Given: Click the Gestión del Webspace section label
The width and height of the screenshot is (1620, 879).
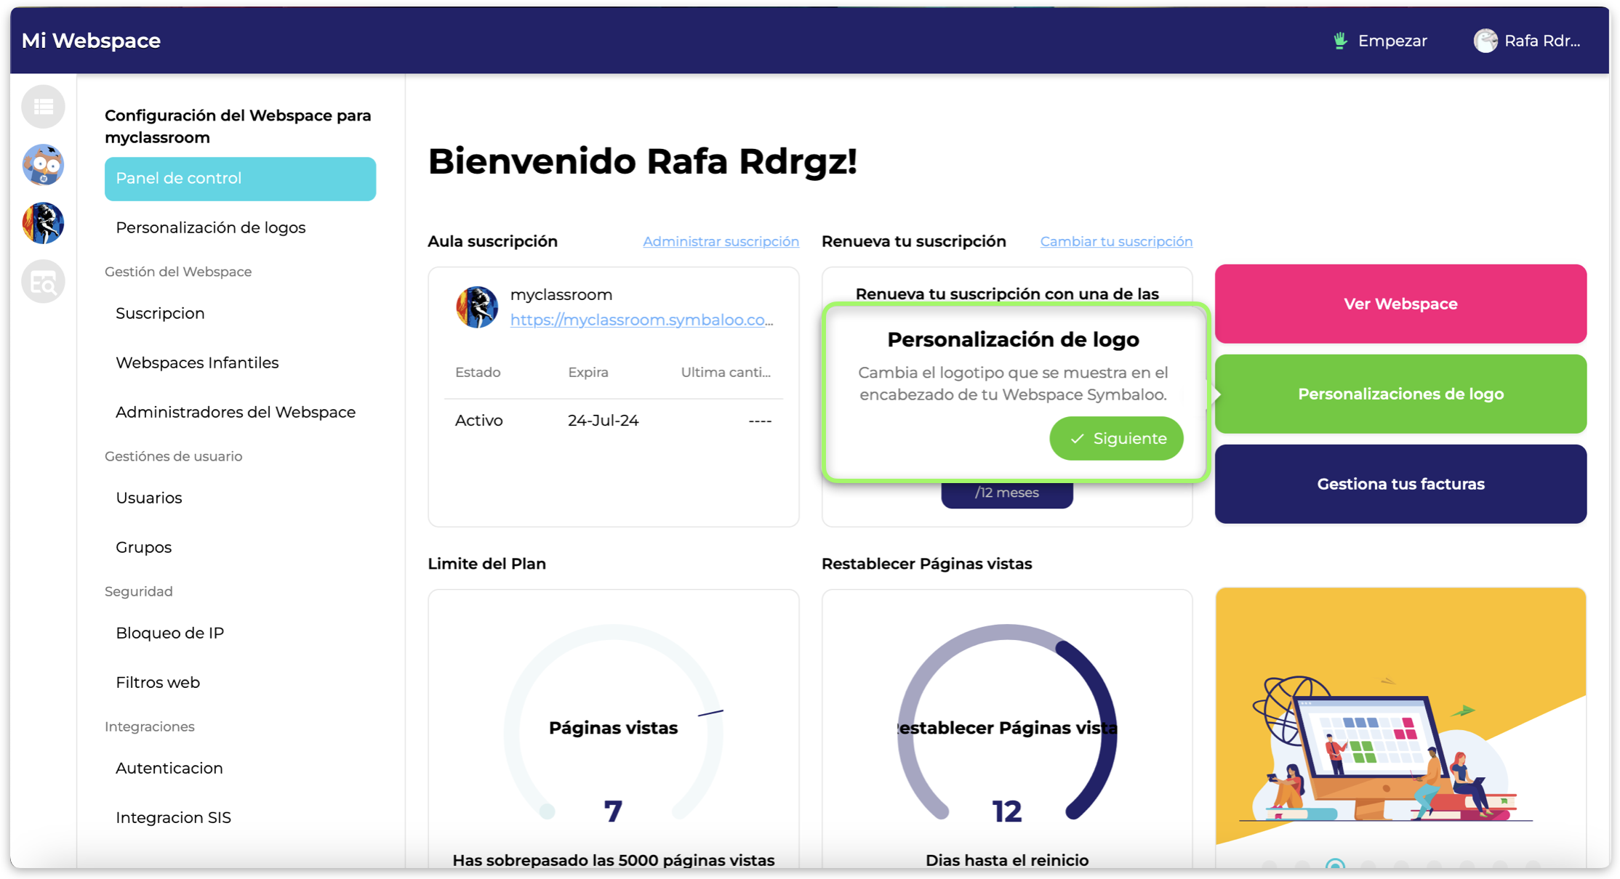Looking at the screenshot, I should (178, 272).
